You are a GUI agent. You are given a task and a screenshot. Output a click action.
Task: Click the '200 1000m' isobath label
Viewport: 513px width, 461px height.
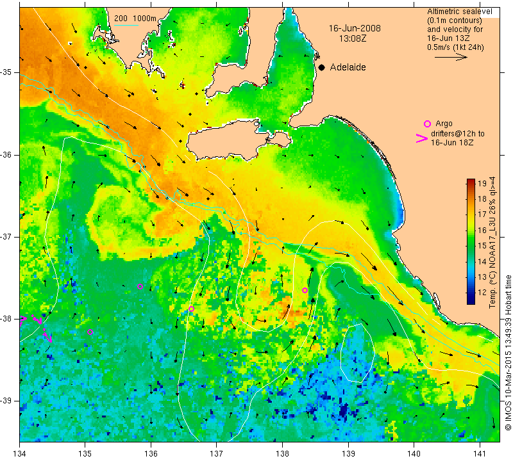(x=135, y=19)
